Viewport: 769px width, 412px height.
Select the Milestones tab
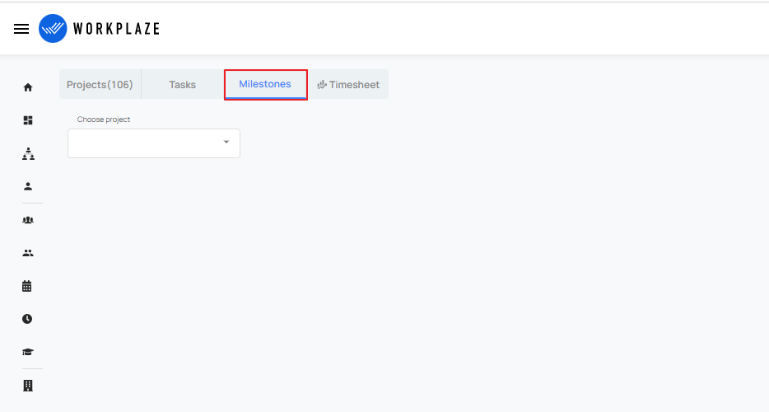tap(265, 85)
